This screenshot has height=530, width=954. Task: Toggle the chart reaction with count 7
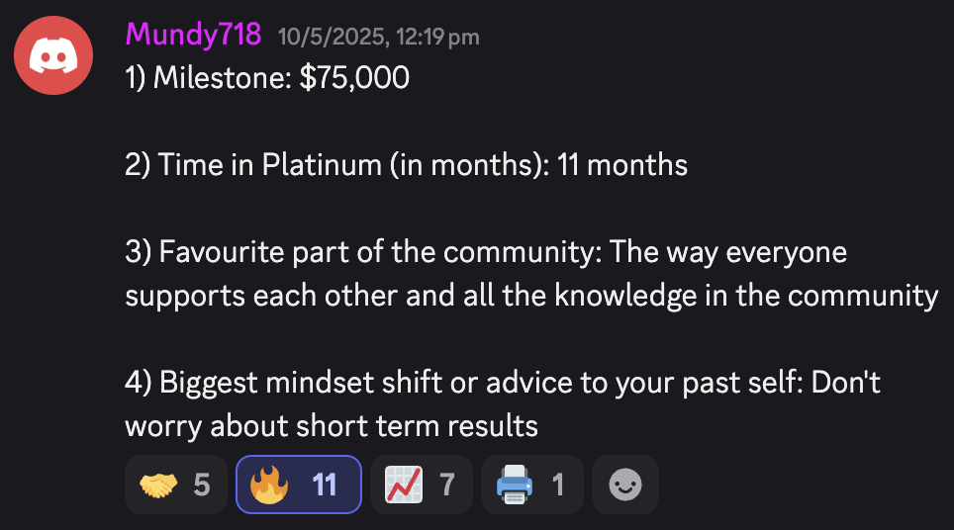(x=421, y=485)
